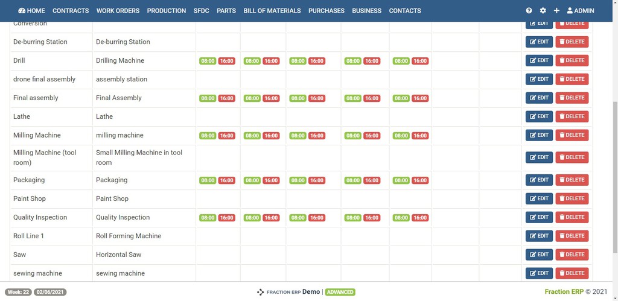Select the Packaging row's first 16:00 badge
618x301 pixels.
point(227,180)
